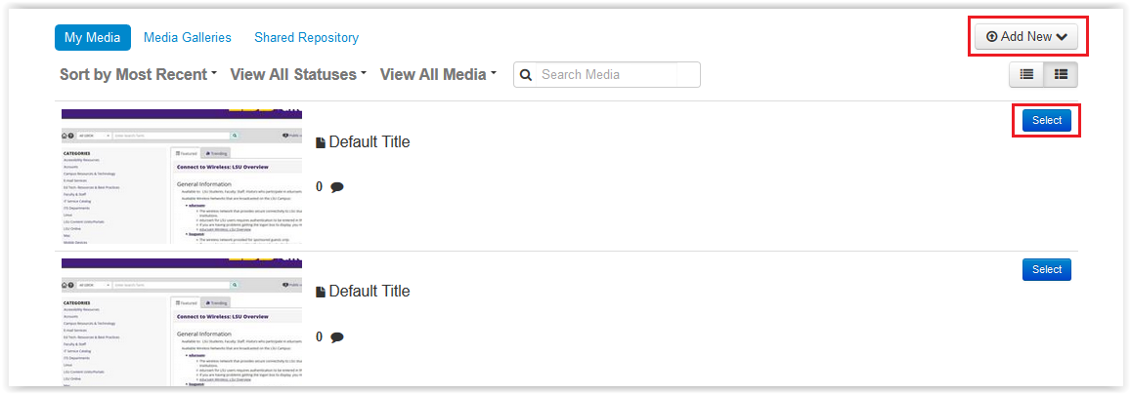Image resolution: width=1131 pixels, height=394 pixels.
Task: Go to the Shared Repository tab
Action: pyautogui.click(x=307, y=37)
